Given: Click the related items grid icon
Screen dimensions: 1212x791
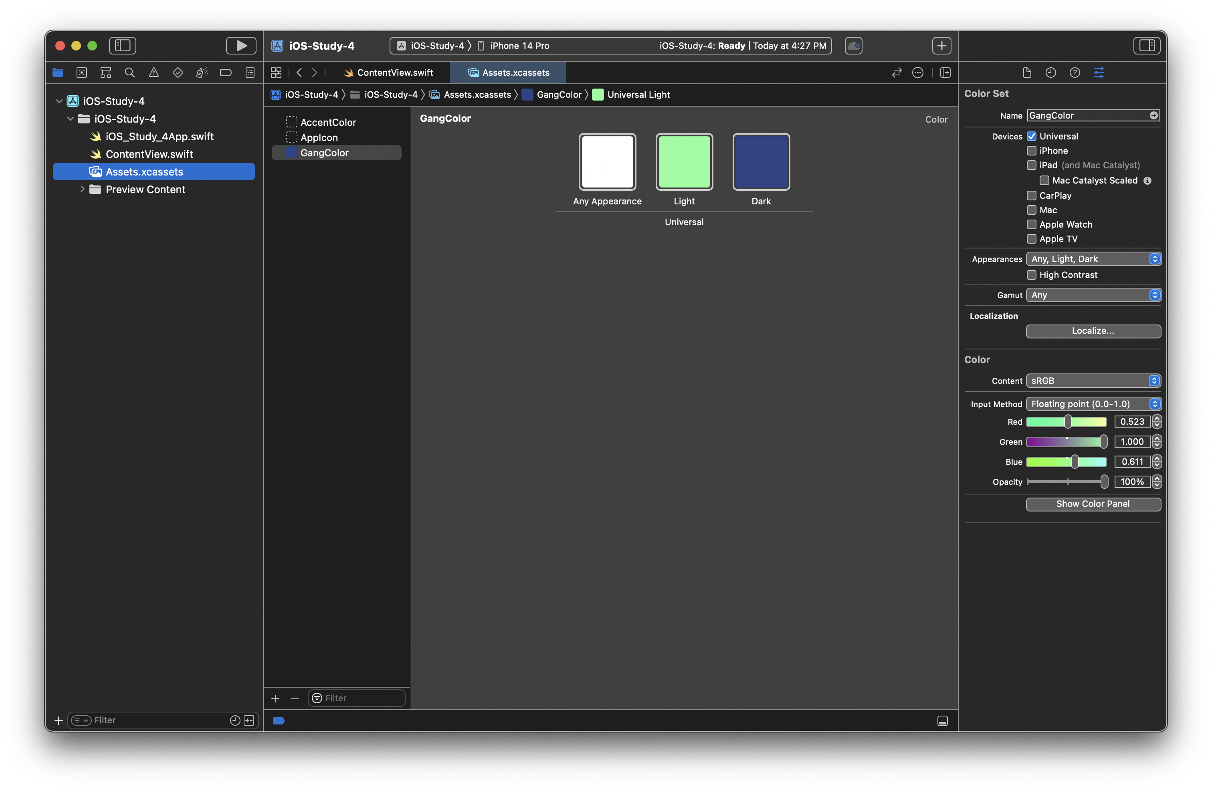Looking at the screenshot, I should [276, 73].
